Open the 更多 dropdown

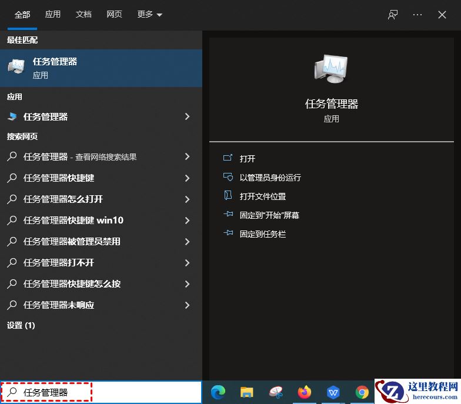tap(149, 14)
